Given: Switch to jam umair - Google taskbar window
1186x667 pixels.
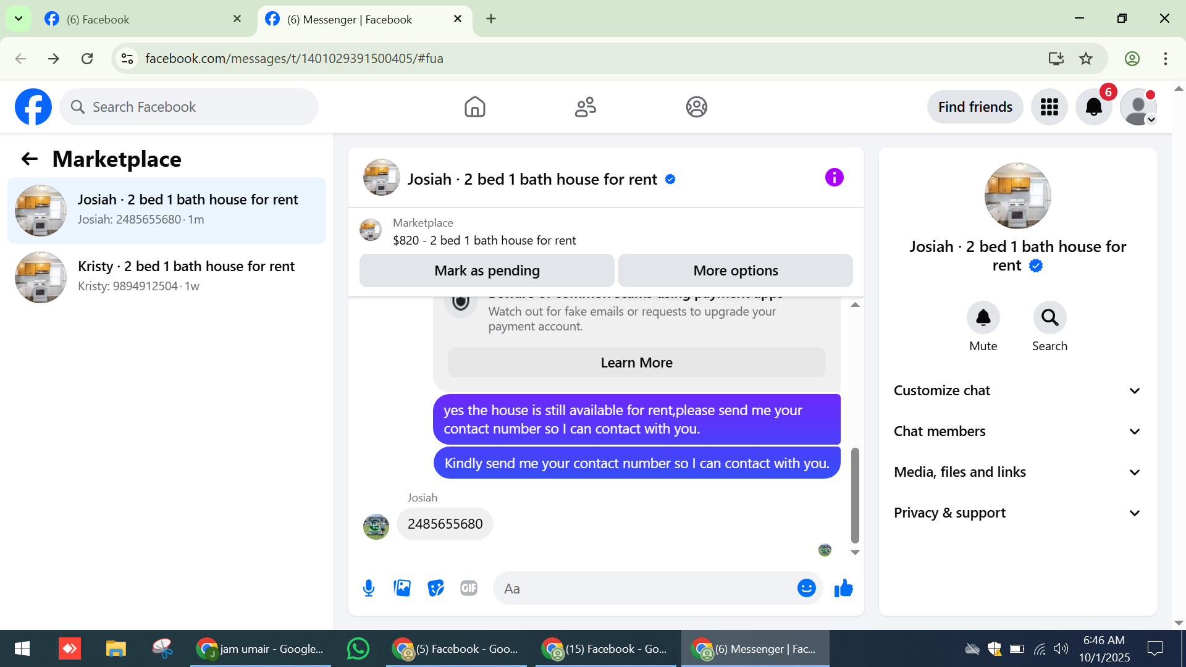Looking at the screenshot, I should [260, 648].
